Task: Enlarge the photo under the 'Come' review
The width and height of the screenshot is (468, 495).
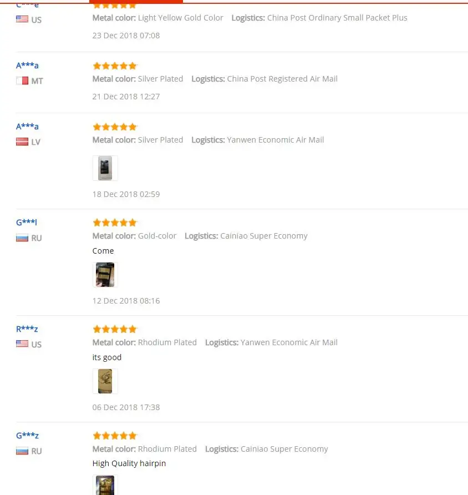Action: pos(105,275)
